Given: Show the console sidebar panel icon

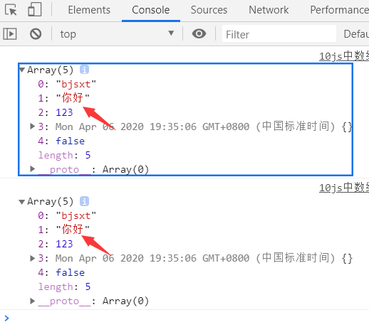Looking at the screenshot, I should [10, 34].
